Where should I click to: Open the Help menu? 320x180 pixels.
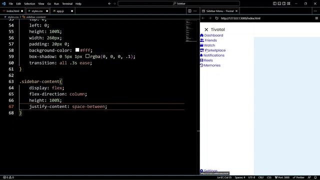(78, 3)
